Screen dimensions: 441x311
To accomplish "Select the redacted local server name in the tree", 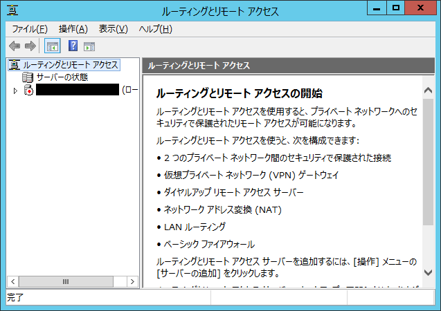I will tap(77, 90).
